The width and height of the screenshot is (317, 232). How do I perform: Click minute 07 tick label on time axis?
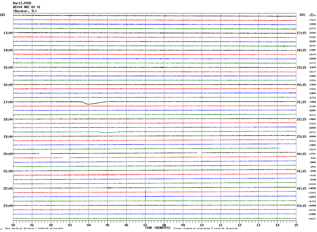145,225
